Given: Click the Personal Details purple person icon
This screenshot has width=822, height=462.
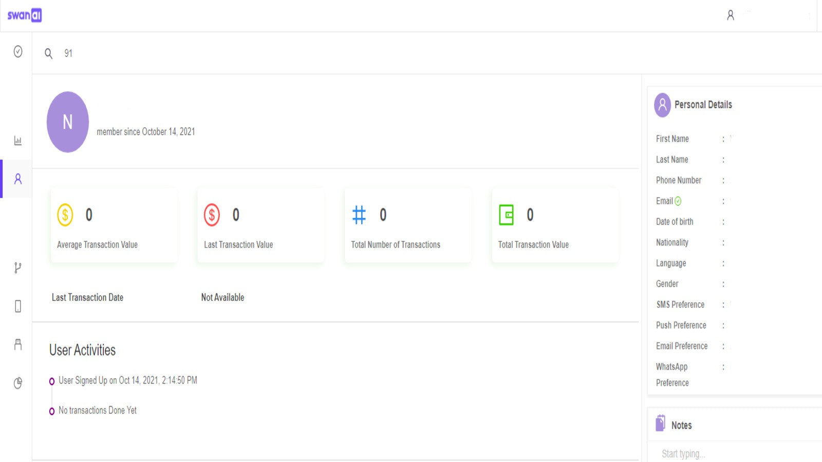Looking at the screenshot, I should pyautogui.click(x=662, y=105).
